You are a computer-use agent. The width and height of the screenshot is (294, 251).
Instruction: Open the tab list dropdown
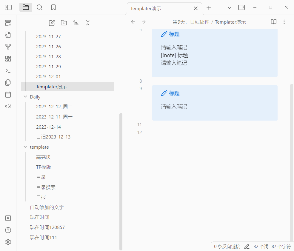[229, 7]
